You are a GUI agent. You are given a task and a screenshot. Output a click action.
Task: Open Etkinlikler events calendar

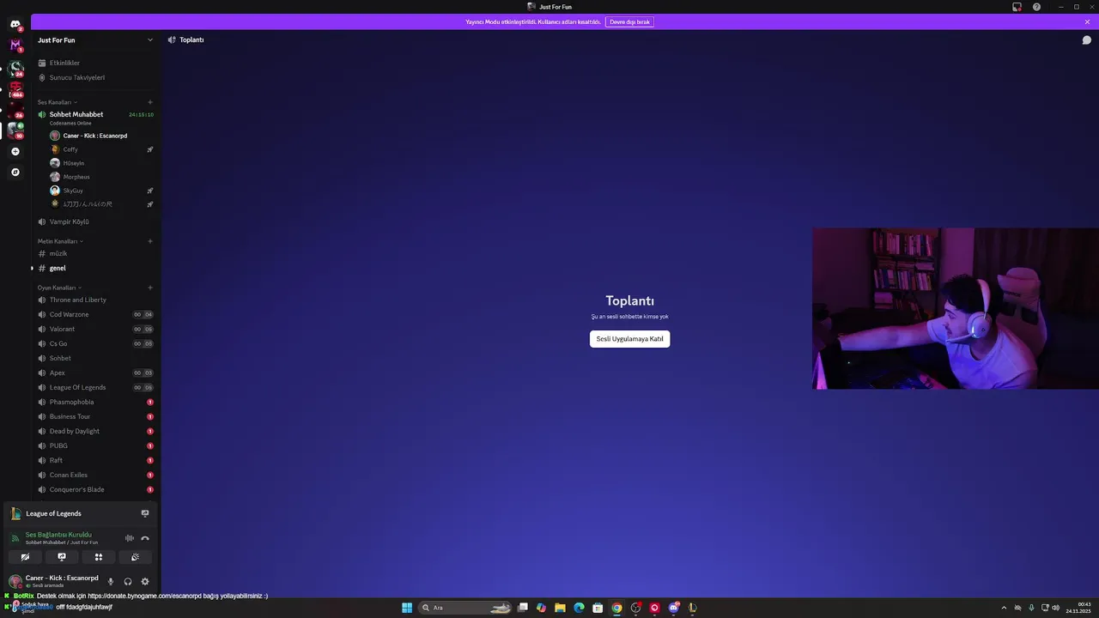94,63
